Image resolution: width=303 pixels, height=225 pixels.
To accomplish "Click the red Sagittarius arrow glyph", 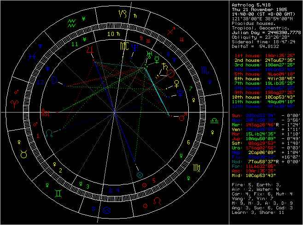I will (172, 31).
